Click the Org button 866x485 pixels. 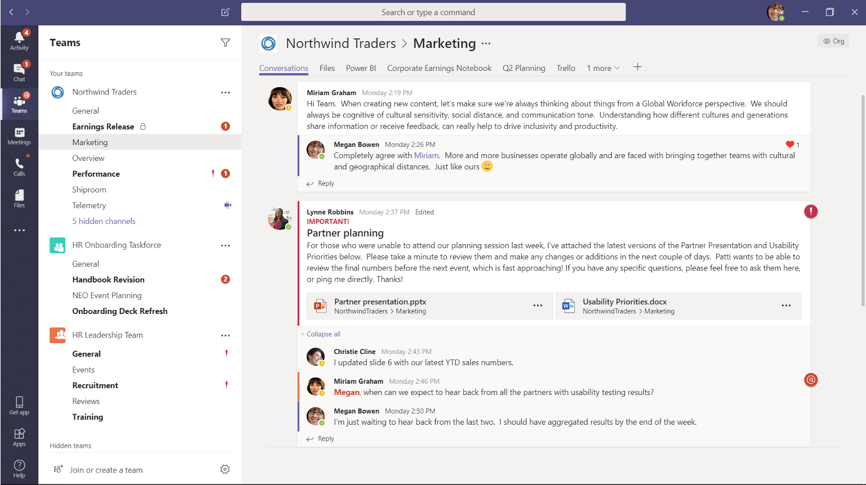tap(833, 41)
